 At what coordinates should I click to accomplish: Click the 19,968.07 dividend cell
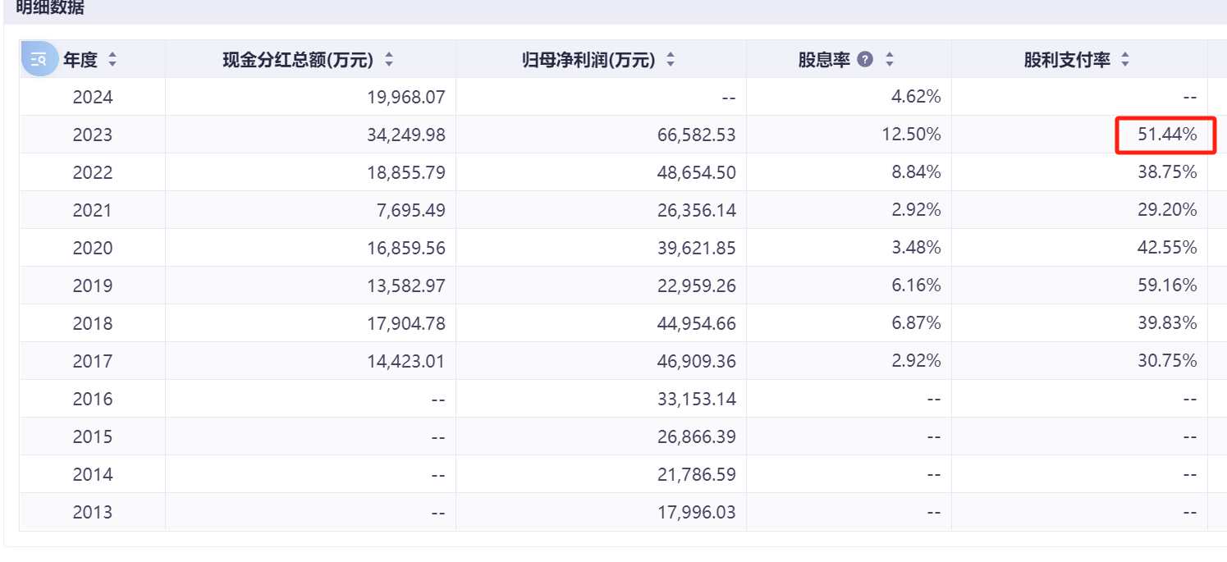click(406, 98)
